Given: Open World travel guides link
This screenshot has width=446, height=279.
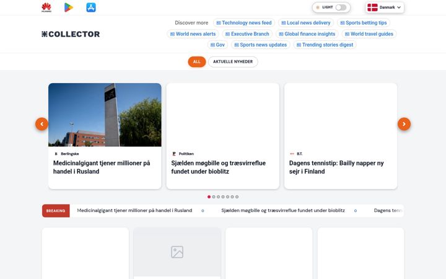Looking at the screenshot, I should coord(369,34).
